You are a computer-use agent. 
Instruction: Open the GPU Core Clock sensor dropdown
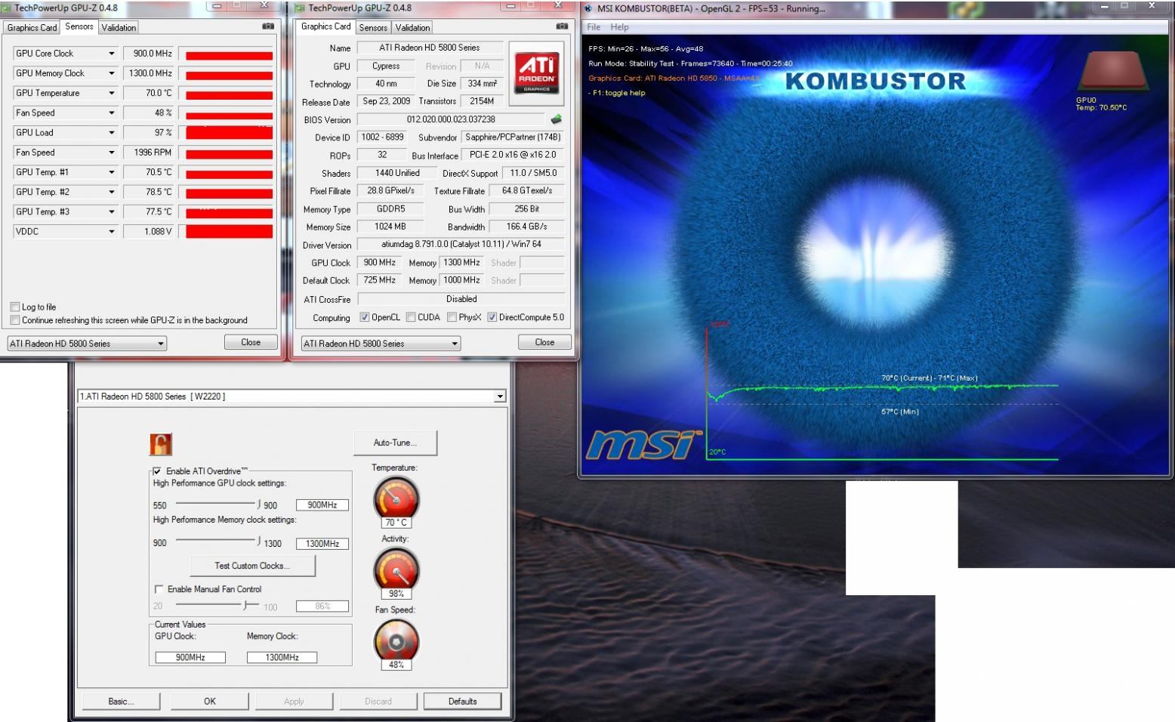(x=112, y=54)
